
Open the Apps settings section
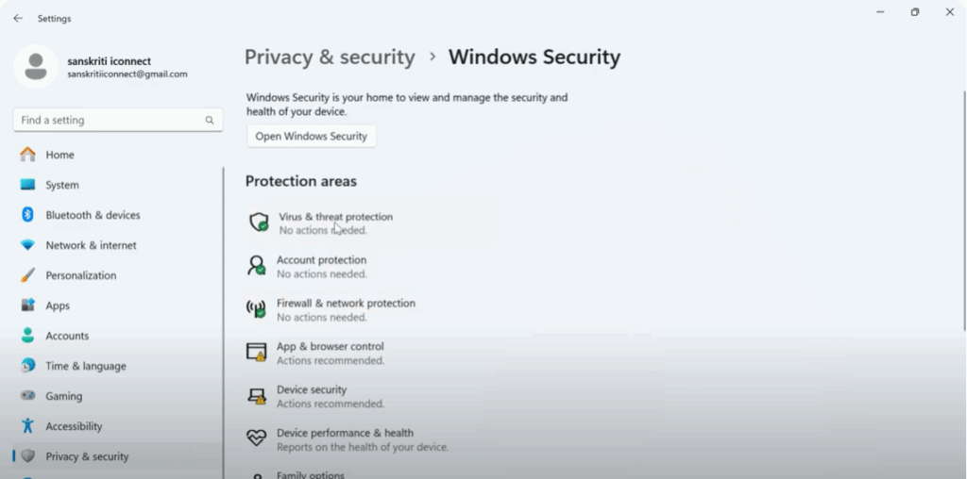click(x=58, y=306)
